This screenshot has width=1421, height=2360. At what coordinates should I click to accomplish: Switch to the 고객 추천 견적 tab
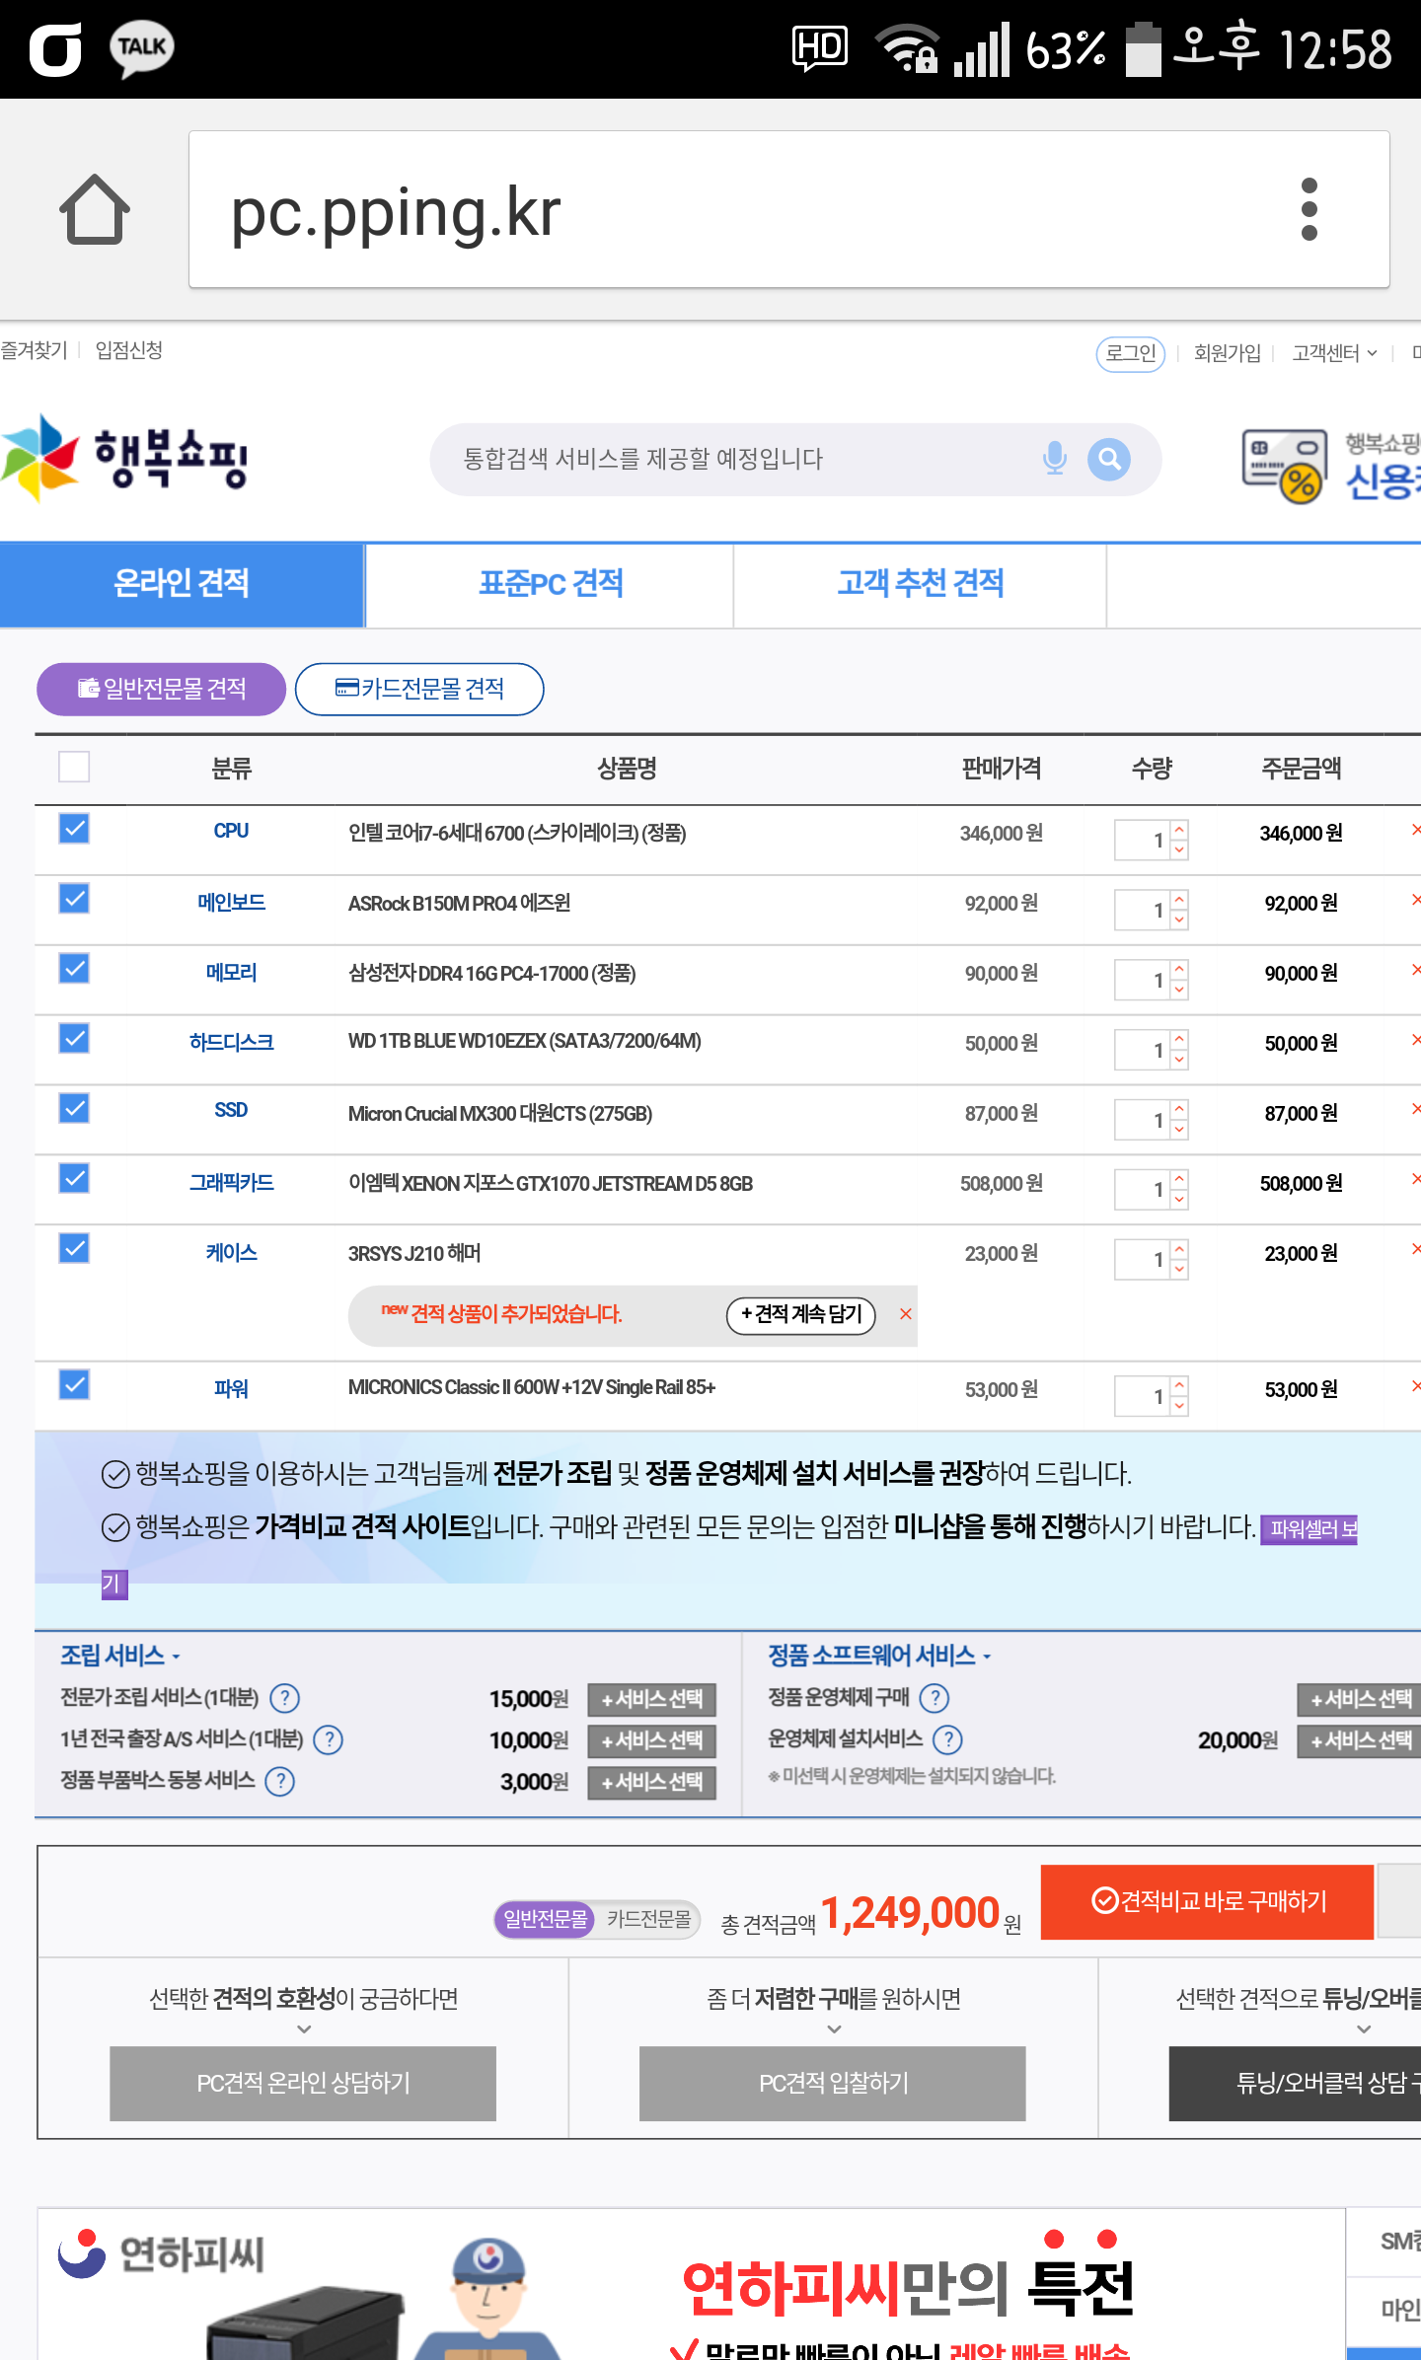(920, 584)
